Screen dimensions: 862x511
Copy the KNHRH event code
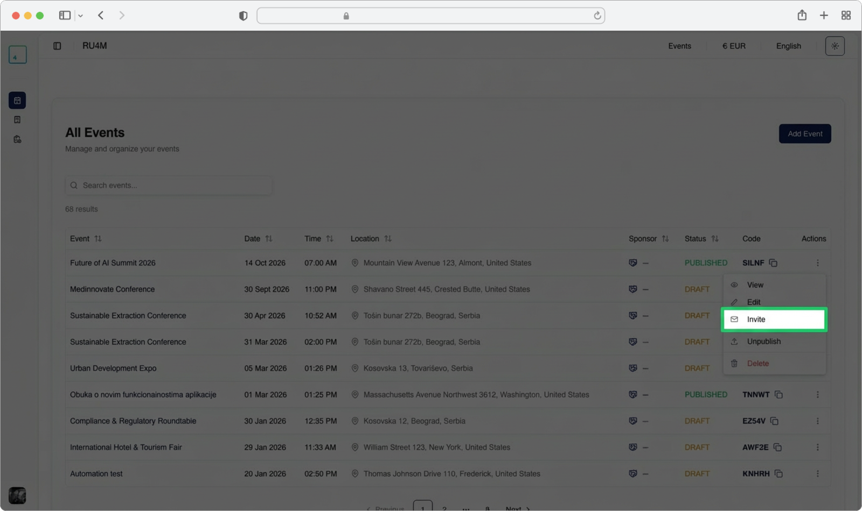point(778,474)
